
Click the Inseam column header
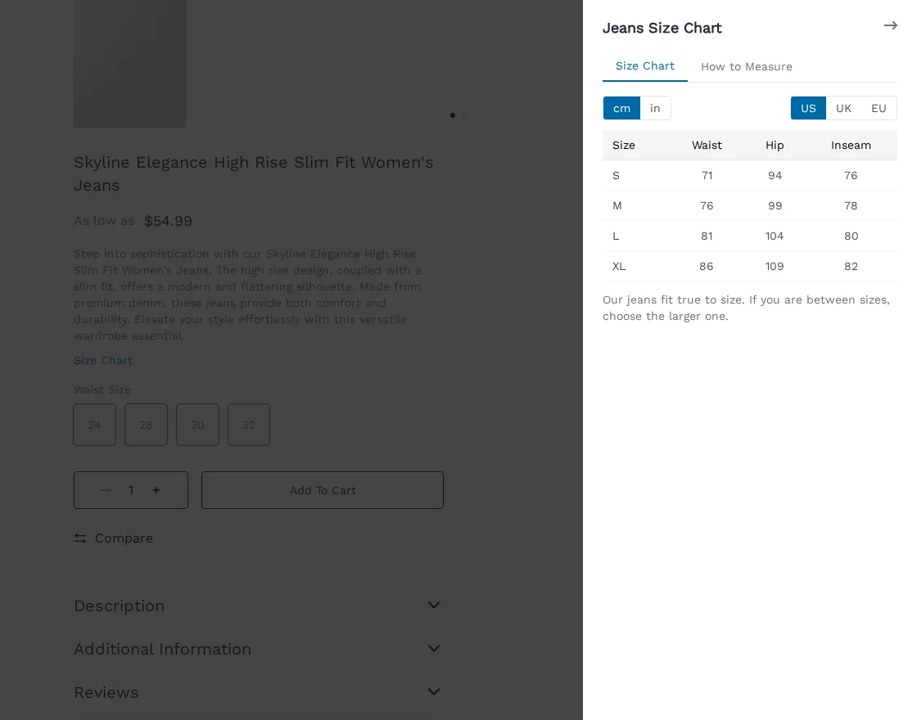point(851,146)
